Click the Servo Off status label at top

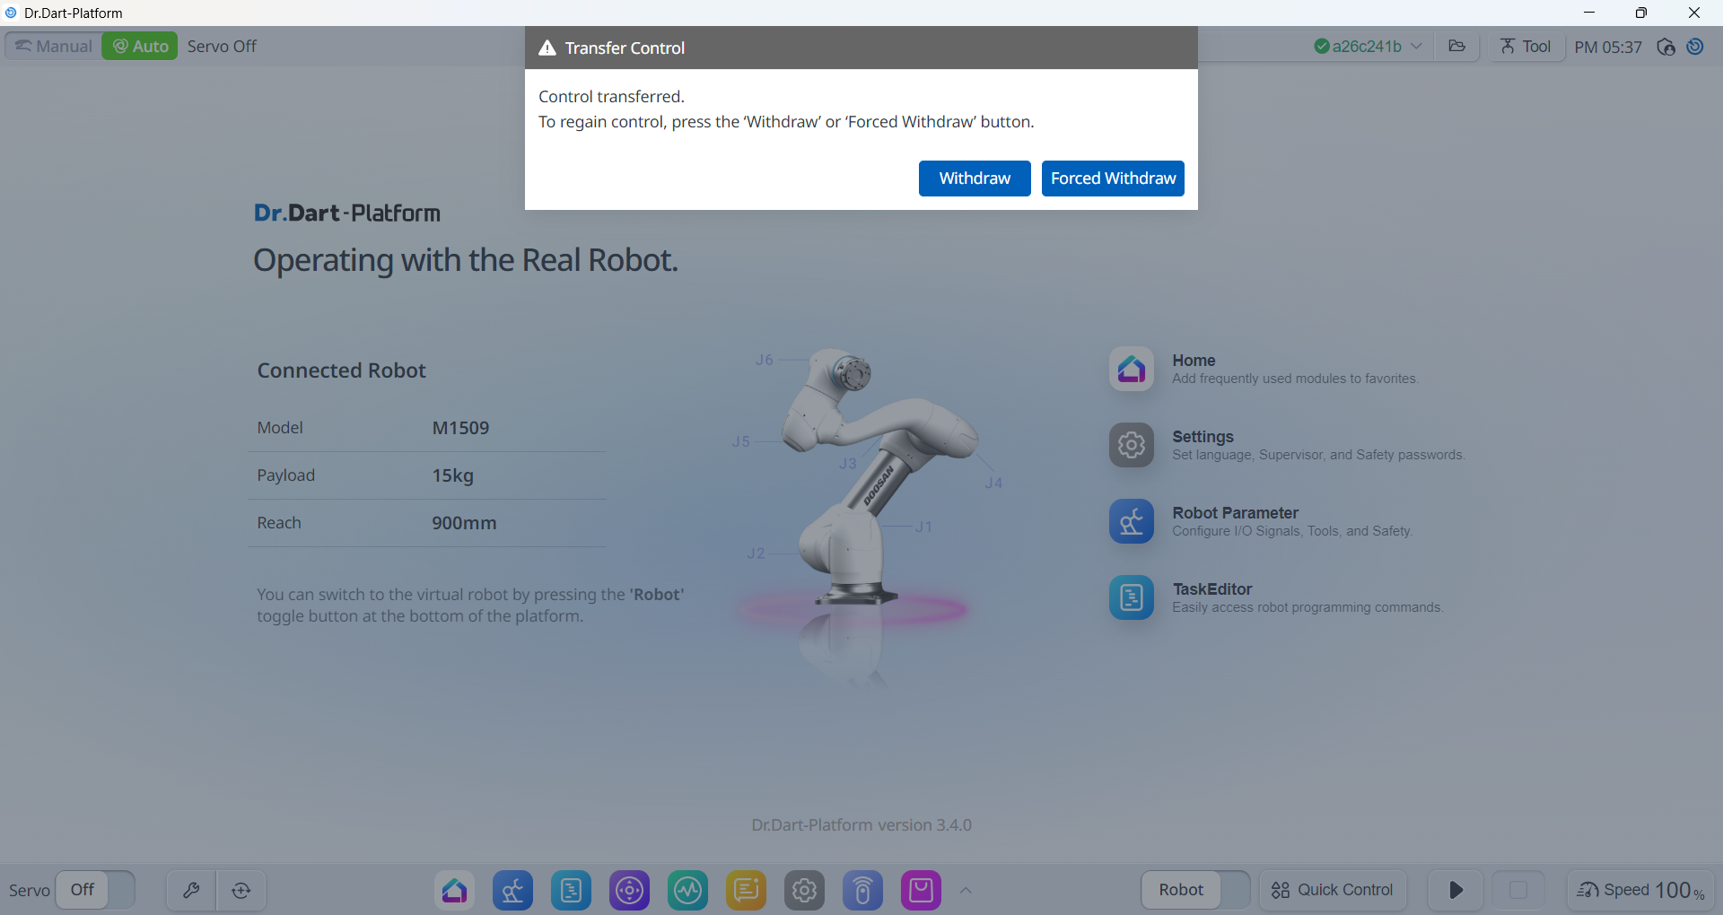coord(222,46)
